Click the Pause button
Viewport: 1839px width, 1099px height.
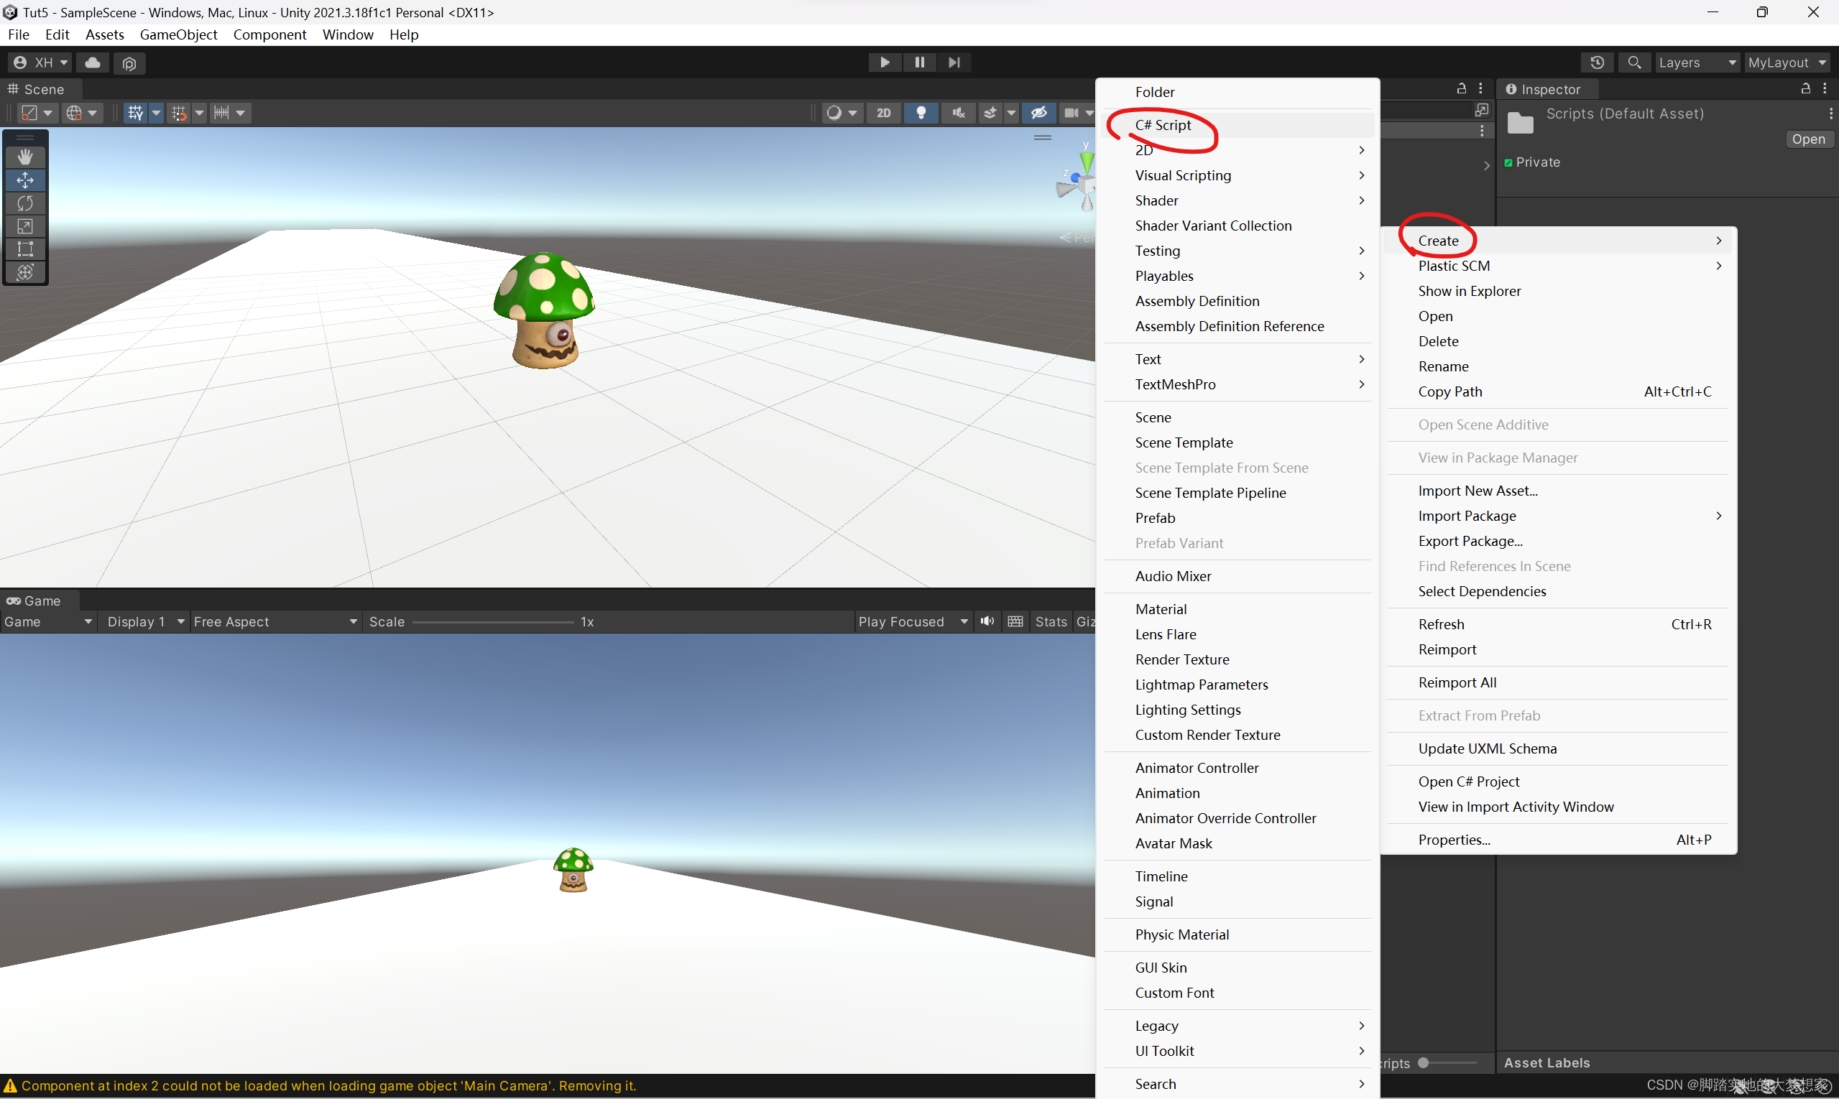click(920, 62)
